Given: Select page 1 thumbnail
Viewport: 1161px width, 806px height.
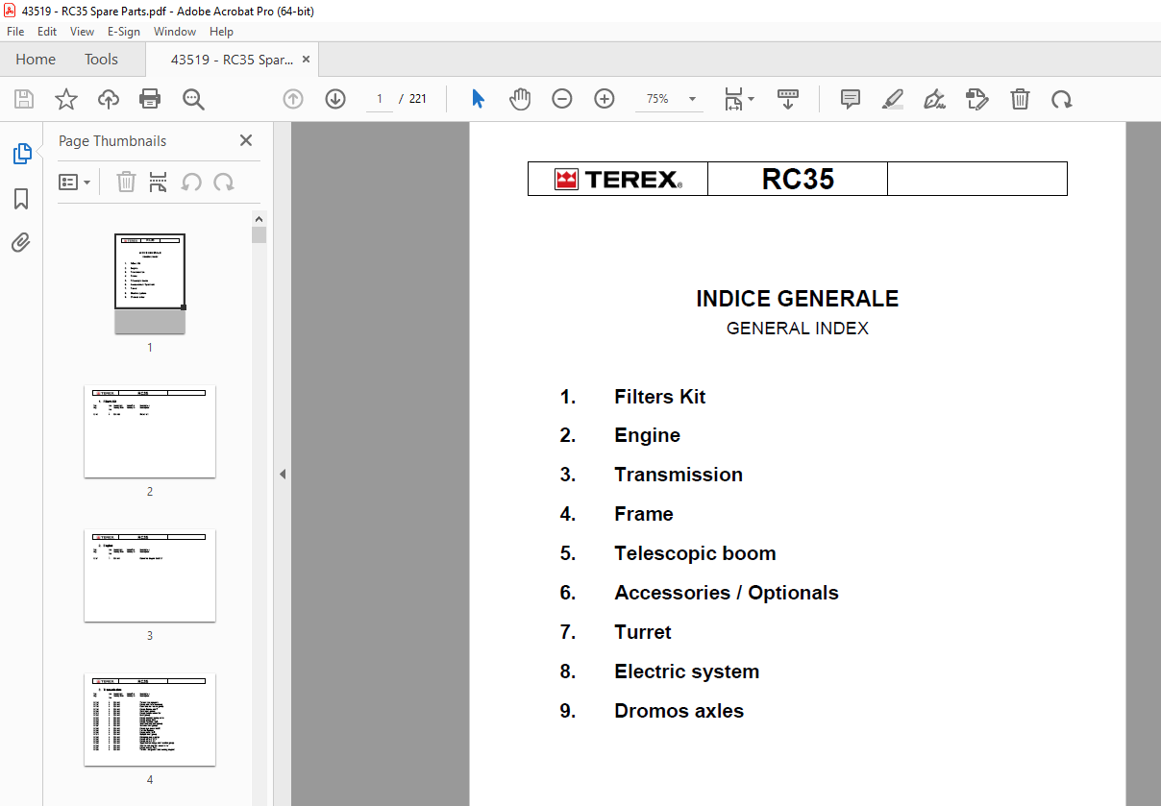Looking at the screenshot, I should (x=150, y=284).
